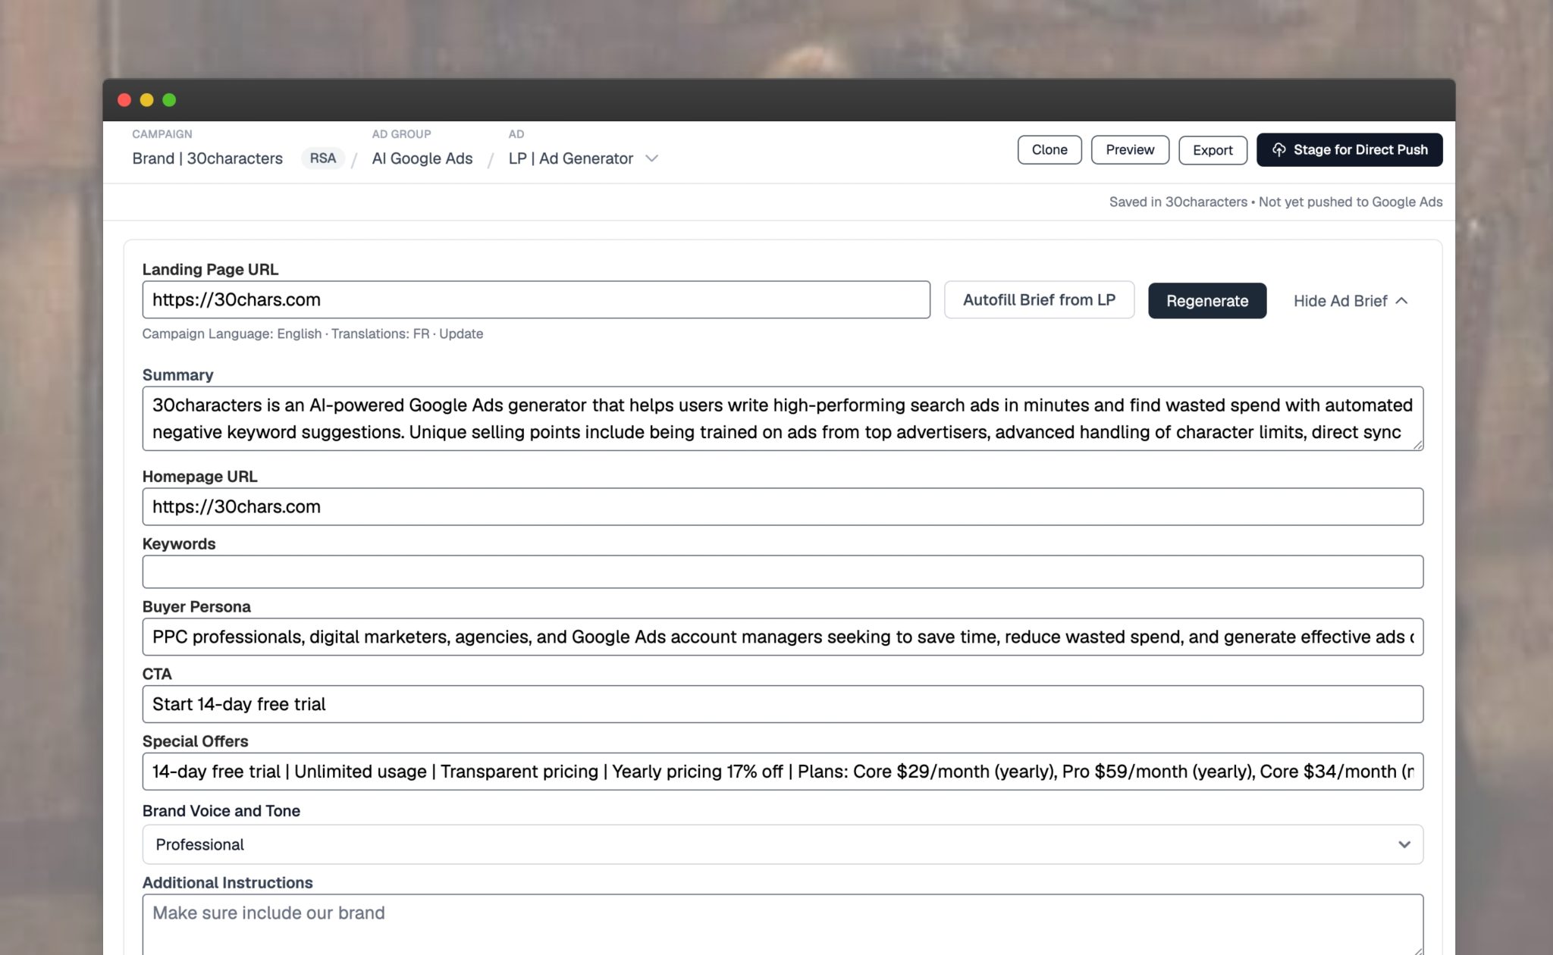Open the ad Preview
This screenshot has height=955, width=1553.
pyautogui.click(x=1129, y=150)
